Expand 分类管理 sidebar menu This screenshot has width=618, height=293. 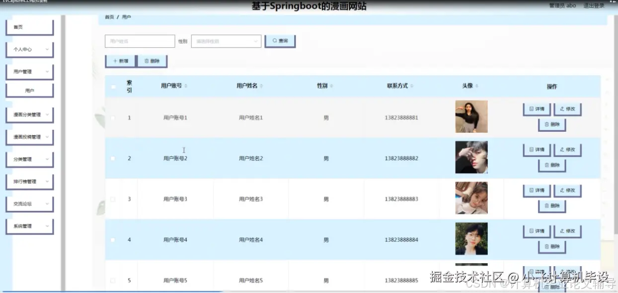click(29, 159)
